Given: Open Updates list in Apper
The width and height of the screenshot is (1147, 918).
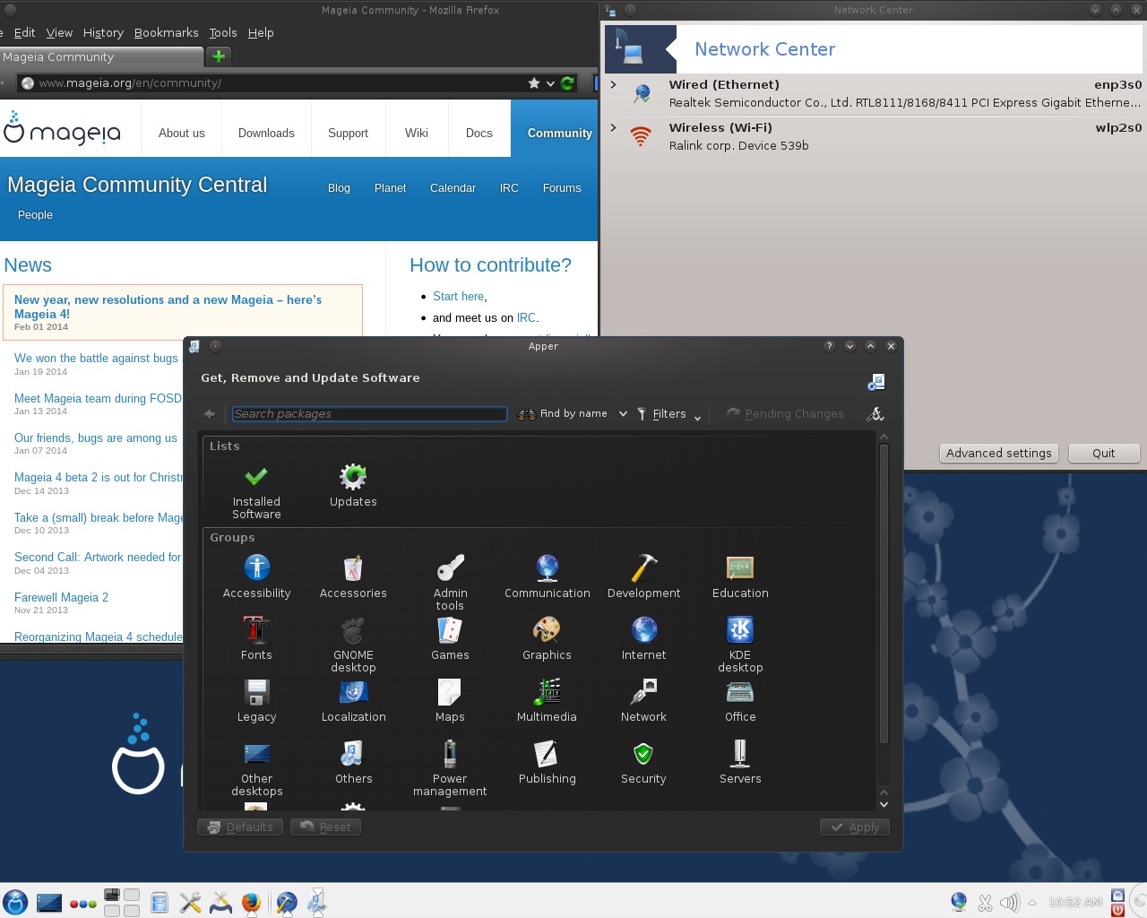Looking at the screenshot, I should (353, 486).
